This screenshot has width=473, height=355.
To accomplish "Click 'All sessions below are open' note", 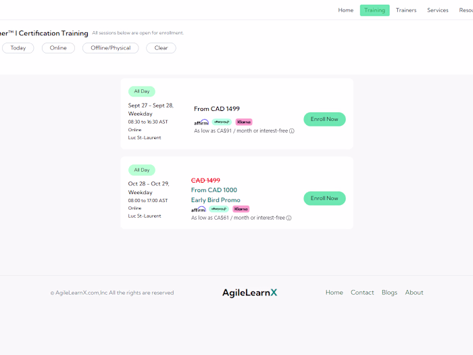I will 138,33.
